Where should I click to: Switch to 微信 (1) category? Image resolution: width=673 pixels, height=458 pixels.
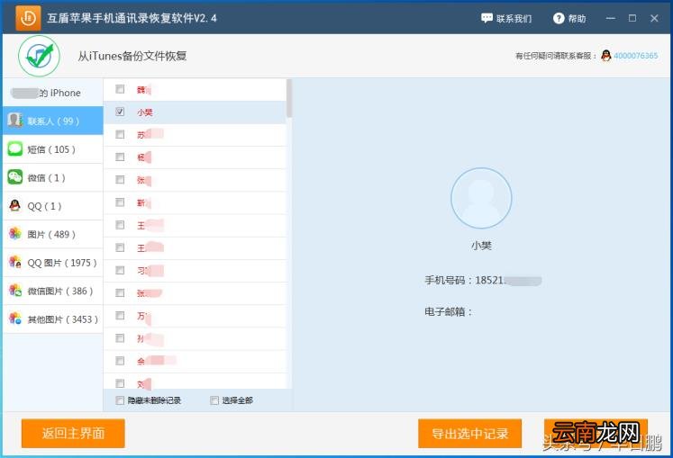coord(53,177)
